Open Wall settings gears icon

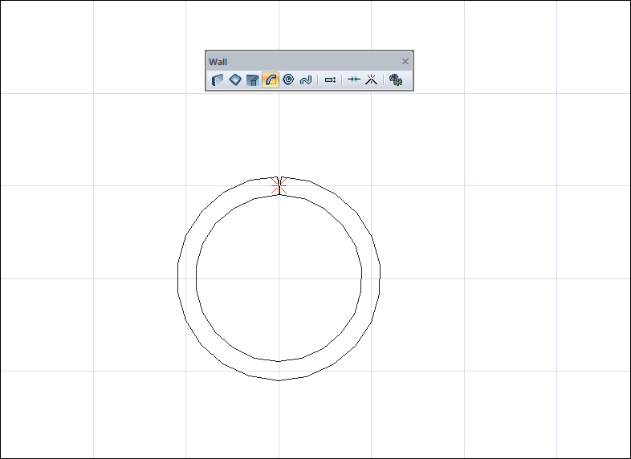tap(395, 80)
